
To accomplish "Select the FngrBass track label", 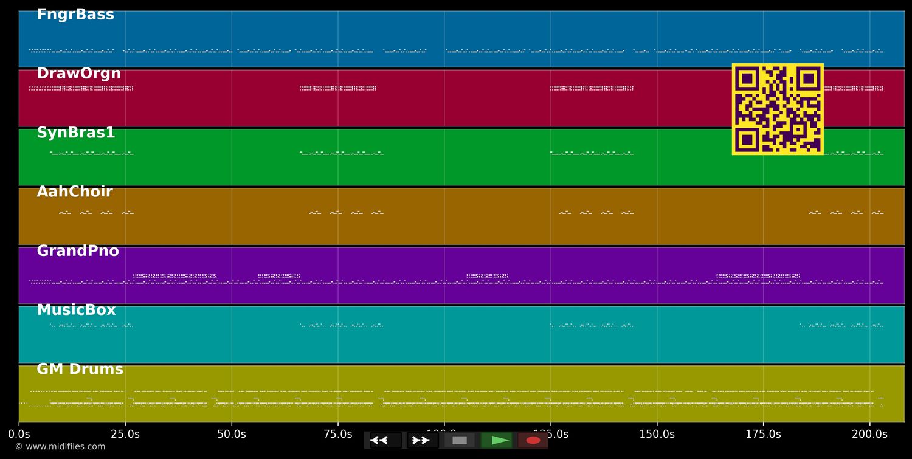I will click(x=75, y=15).
